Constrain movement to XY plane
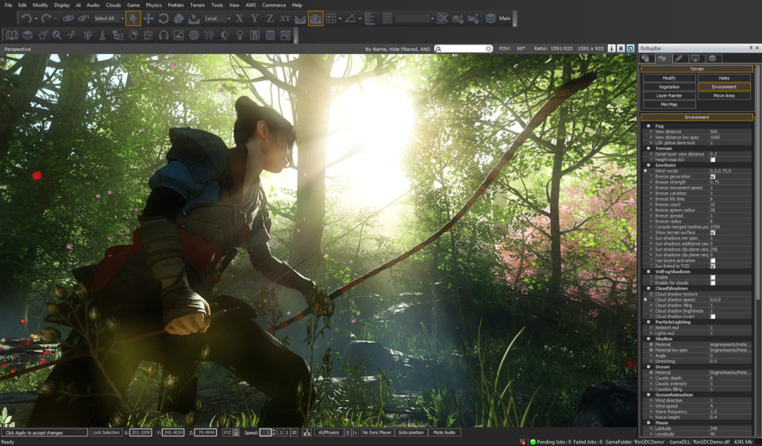 click(x=285, y=18)
